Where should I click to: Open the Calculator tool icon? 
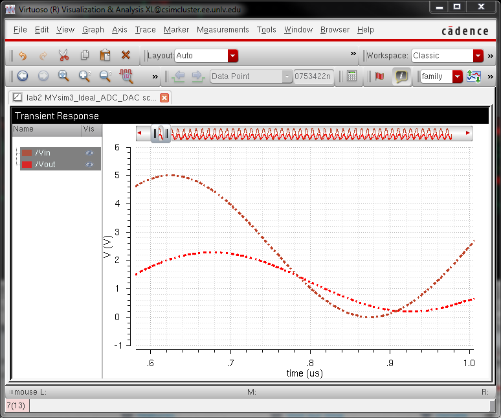coord(351,76)
